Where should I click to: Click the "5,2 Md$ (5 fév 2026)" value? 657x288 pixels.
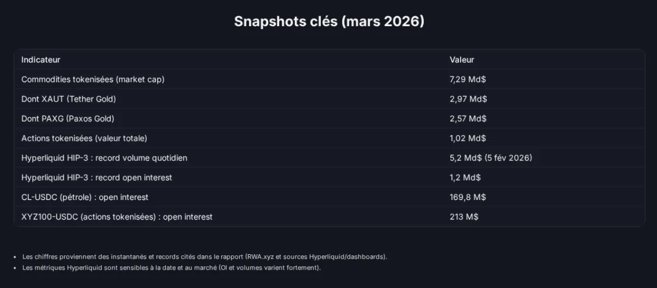click(491, 158)
